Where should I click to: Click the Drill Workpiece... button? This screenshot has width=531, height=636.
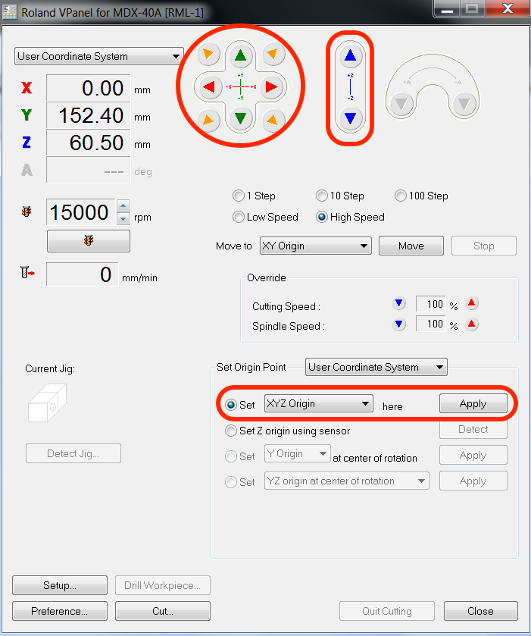point(163,585)
